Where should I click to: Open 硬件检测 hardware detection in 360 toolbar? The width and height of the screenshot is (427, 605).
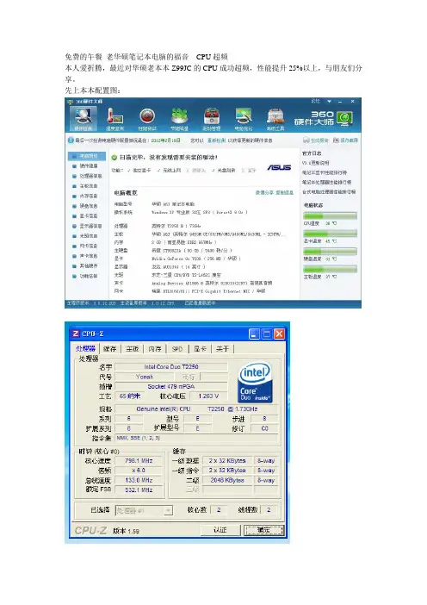tap(84, 118)
